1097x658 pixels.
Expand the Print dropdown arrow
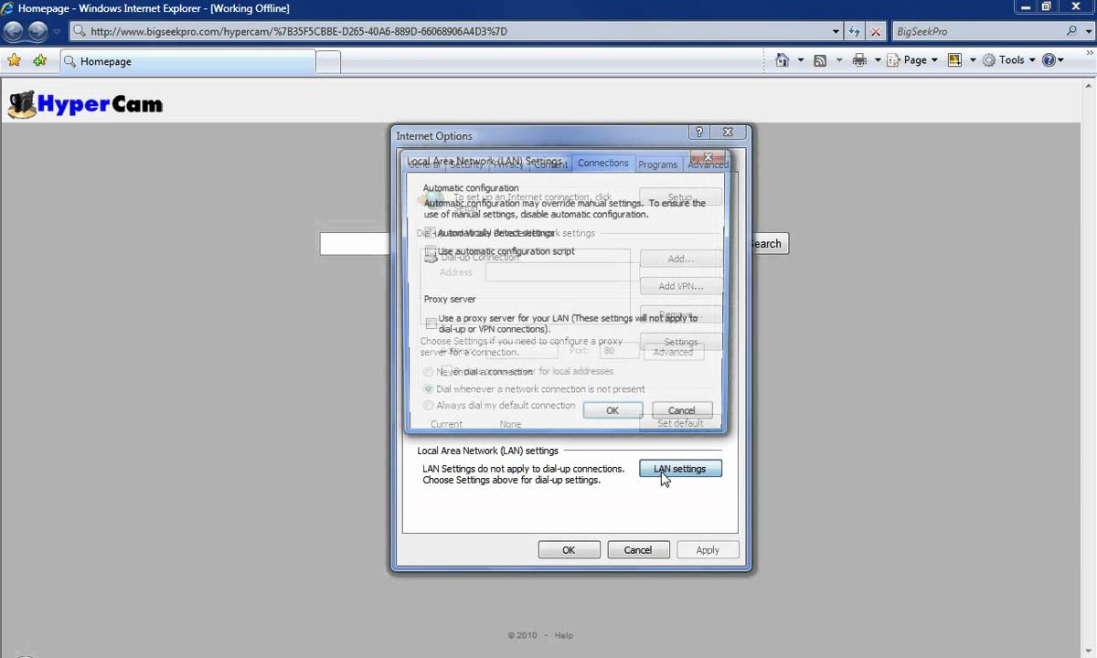[878, 60]
